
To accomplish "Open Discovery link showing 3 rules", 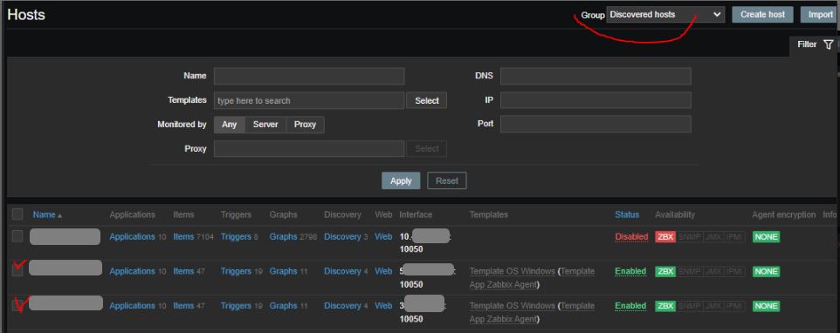I will (342, 236).
